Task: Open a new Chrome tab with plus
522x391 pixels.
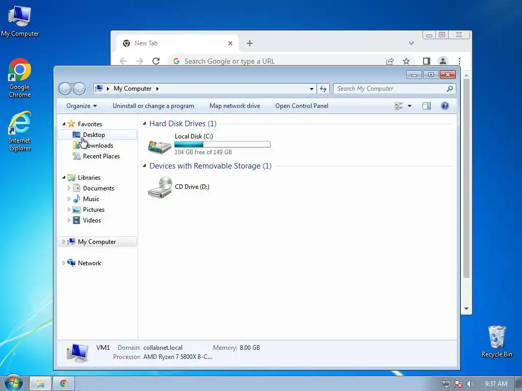Action: click(x=250, y=43)
